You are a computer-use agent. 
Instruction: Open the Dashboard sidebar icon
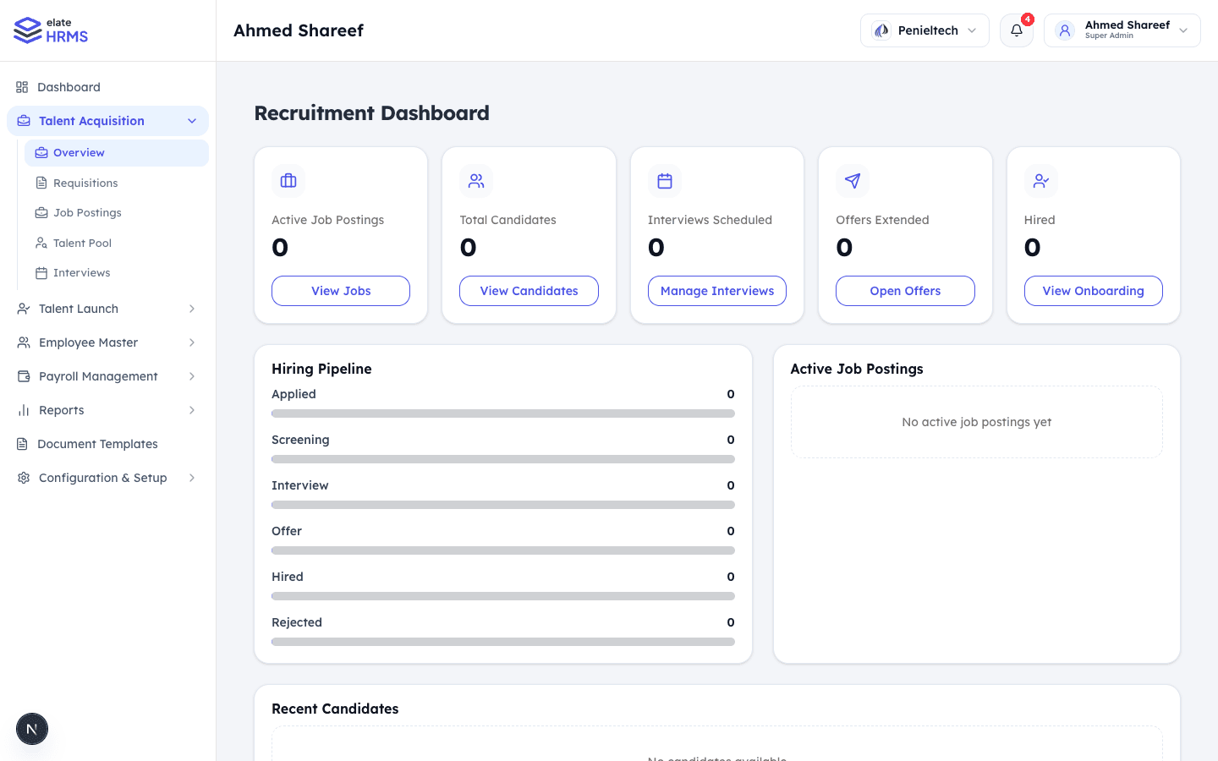click(x=21, y=86)
